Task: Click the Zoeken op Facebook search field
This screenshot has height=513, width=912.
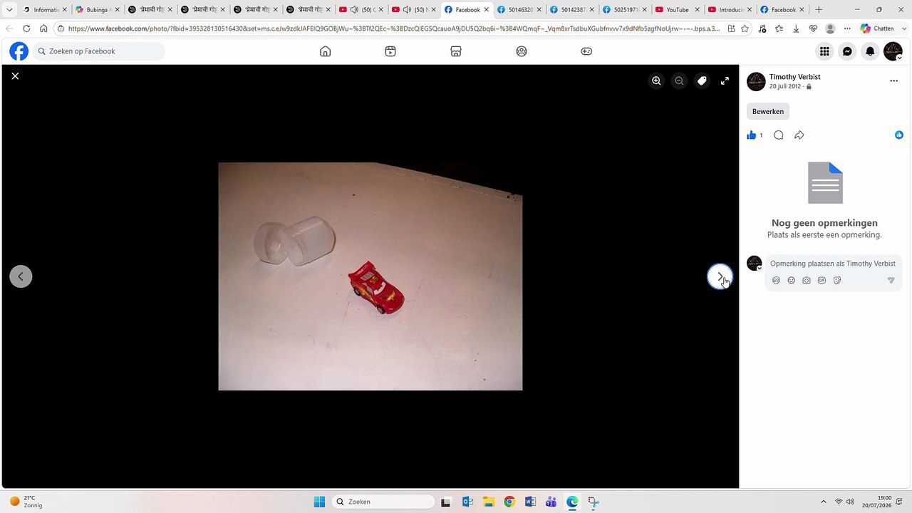Action: point(99,51)
